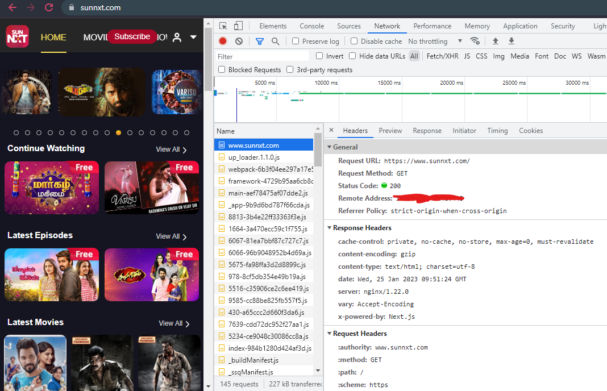This screenshot has width=607, height=391.
Task: Select the highlighted orange carousel dot
Action: tap(118, 132)
